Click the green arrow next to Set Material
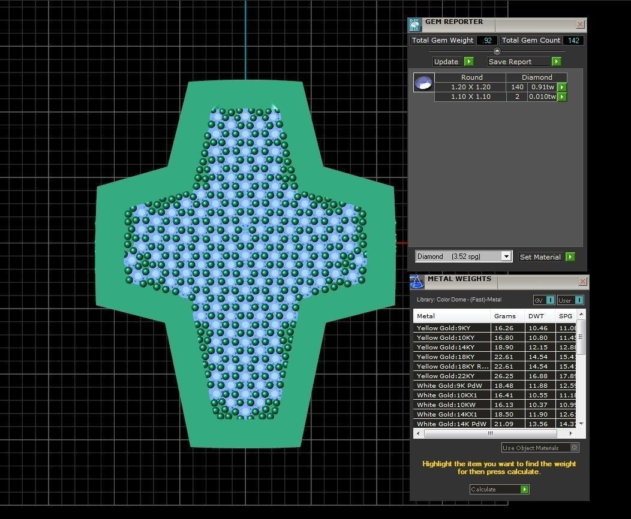The image size is (631, 519). click(570, 257)
